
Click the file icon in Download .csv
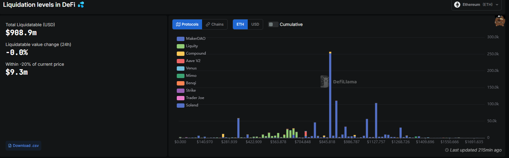(10, 146)
